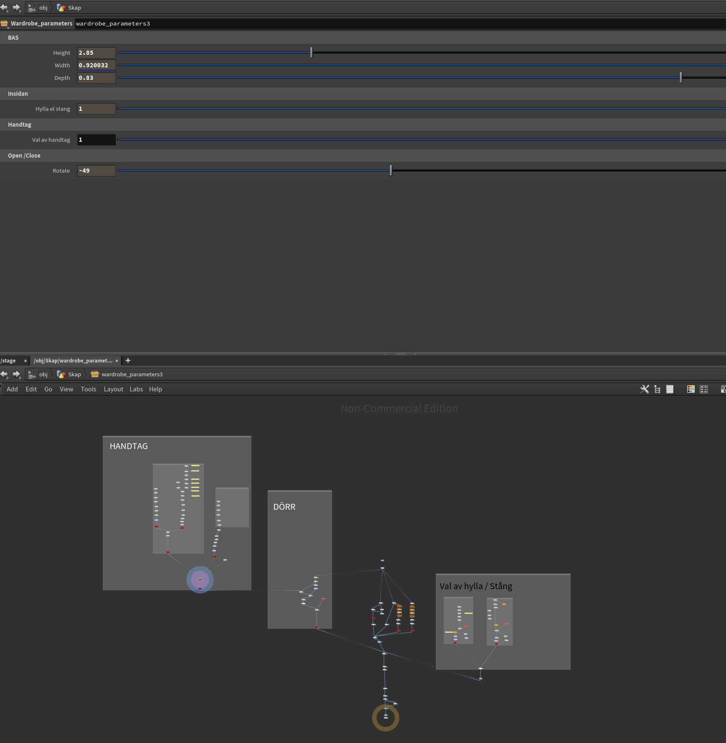Open the Go menu

48,389
